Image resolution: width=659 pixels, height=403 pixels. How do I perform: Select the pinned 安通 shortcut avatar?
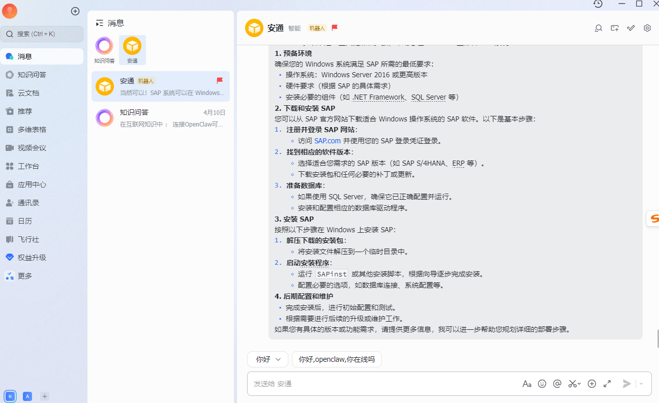pyautogui.click(x=132, y=50)
